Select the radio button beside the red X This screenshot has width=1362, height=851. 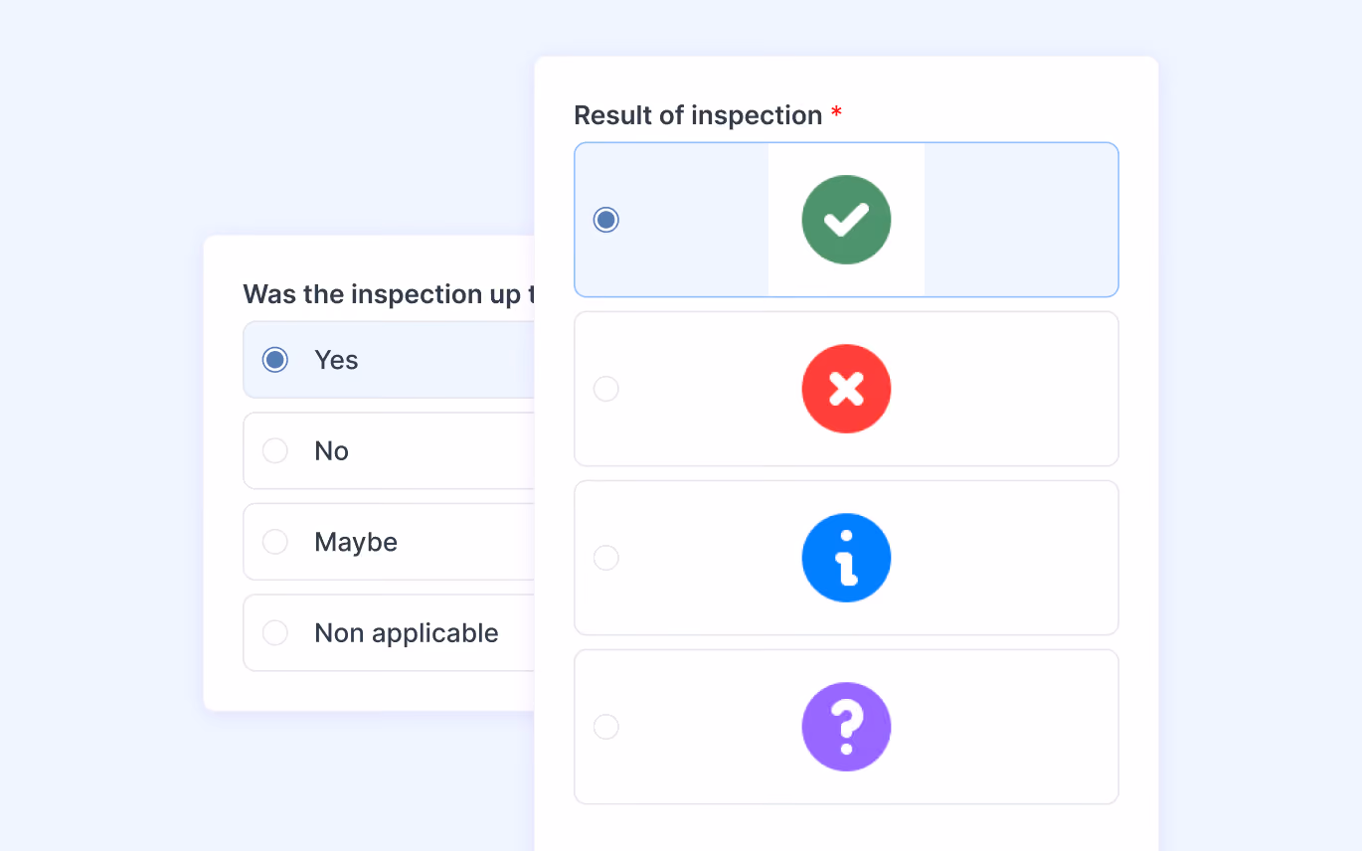tap(605, 389)
